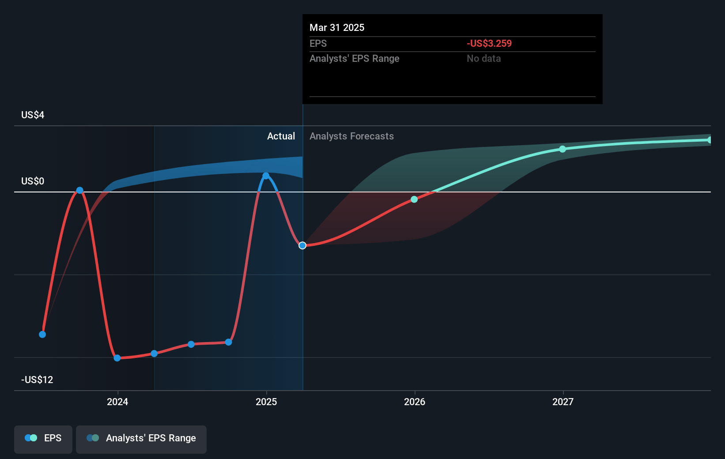Toggle the EPS legend button
The height and width of the screenshot is (459, 725).
pyautogui.click(x=43, y=439)
